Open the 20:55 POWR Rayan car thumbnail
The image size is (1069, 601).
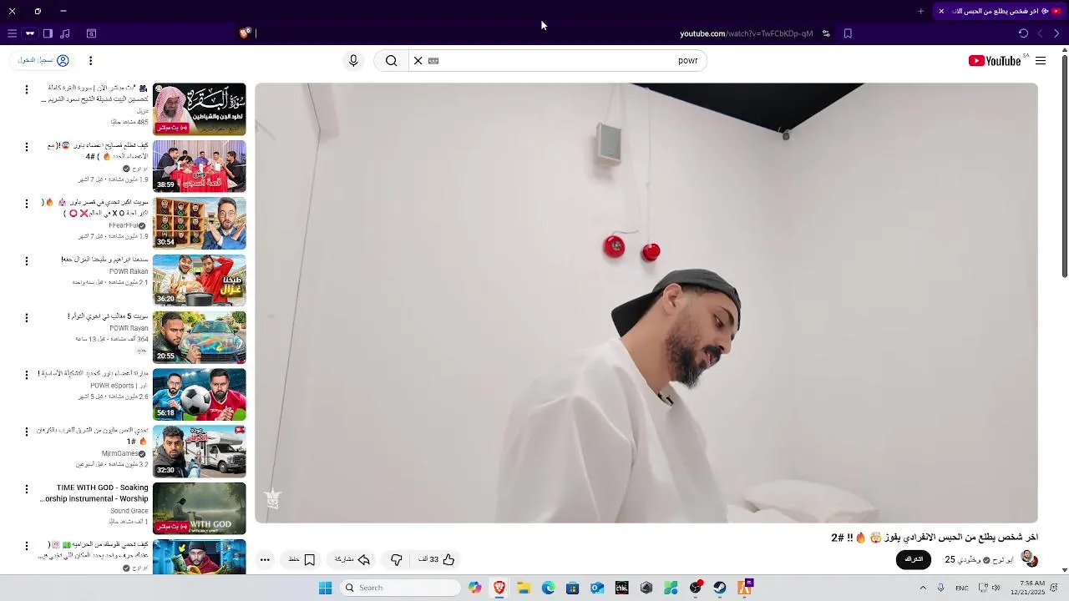200,337
